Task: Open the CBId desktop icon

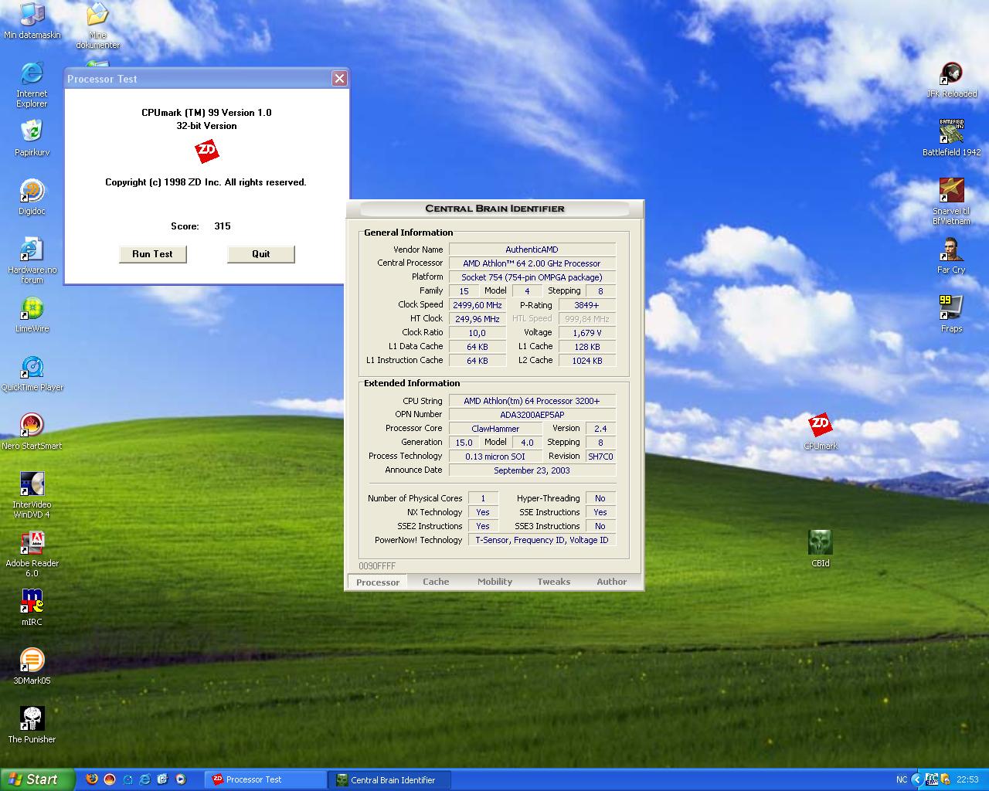Action: pyautogui.click(x=820, y=543)
